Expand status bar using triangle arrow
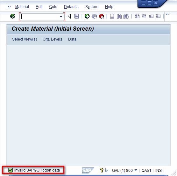The height and width of the screenshot is (176, 177). [x=106, y=170]
